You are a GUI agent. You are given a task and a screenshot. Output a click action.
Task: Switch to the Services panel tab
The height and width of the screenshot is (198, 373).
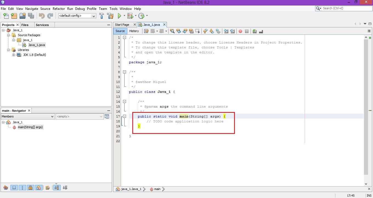[42, 25]
